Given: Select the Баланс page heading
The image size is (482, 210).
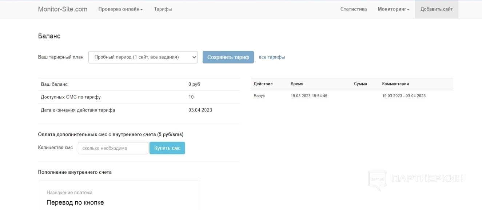Looking at the screenshot, I should (x=49, y=36).
